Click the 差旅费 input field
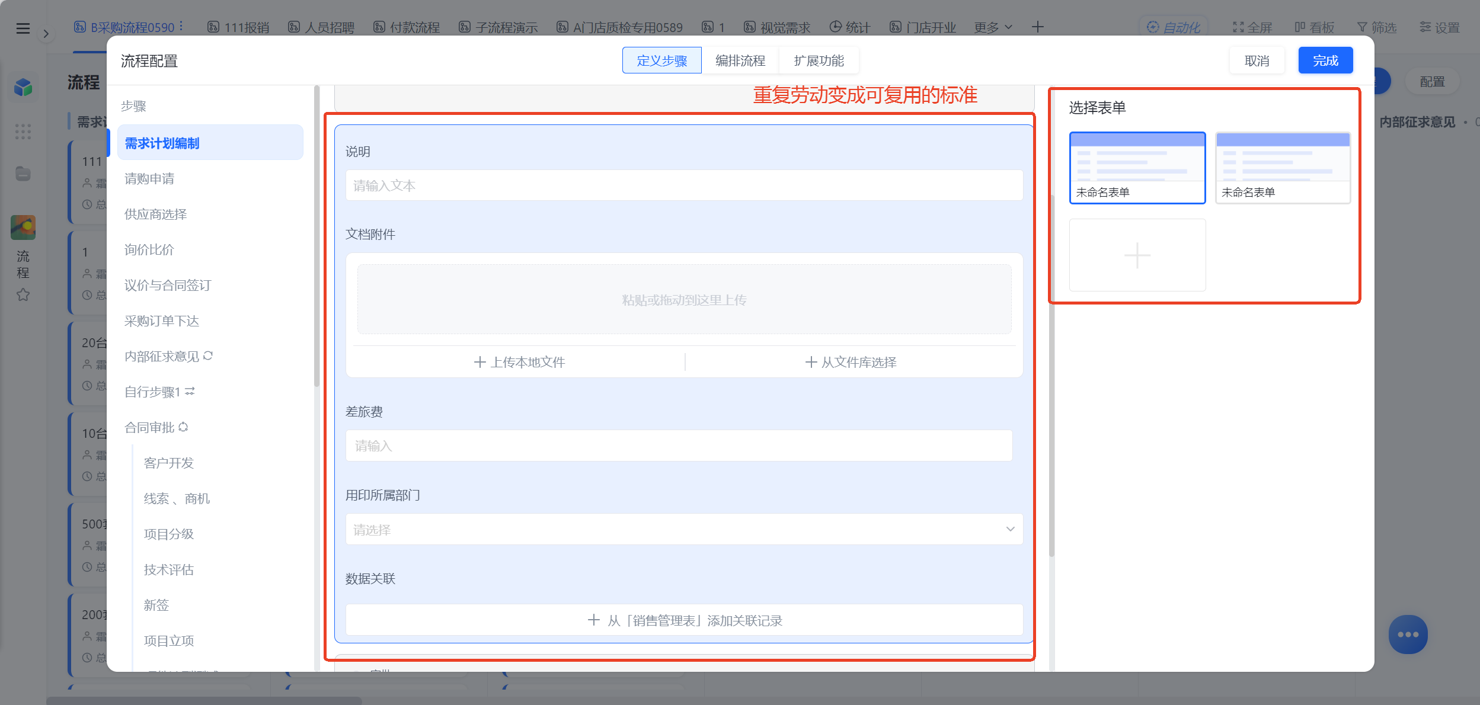Viewport: 1480px width, 705px height. click(x=679, y=446)
